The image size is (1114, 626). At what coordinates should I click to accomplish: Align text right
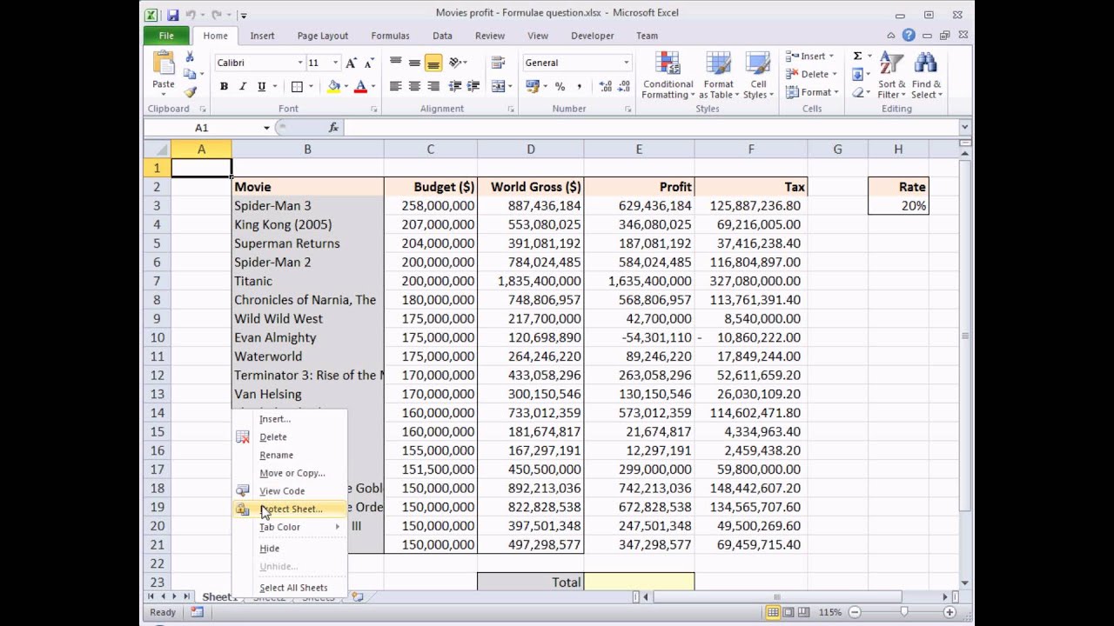433,86
